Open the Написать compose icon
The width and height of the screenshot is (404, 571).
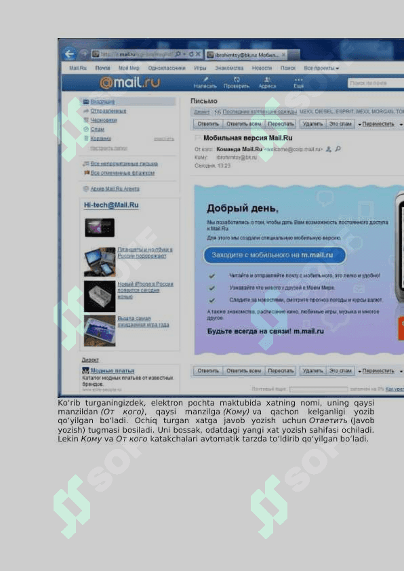coord(205,83)
